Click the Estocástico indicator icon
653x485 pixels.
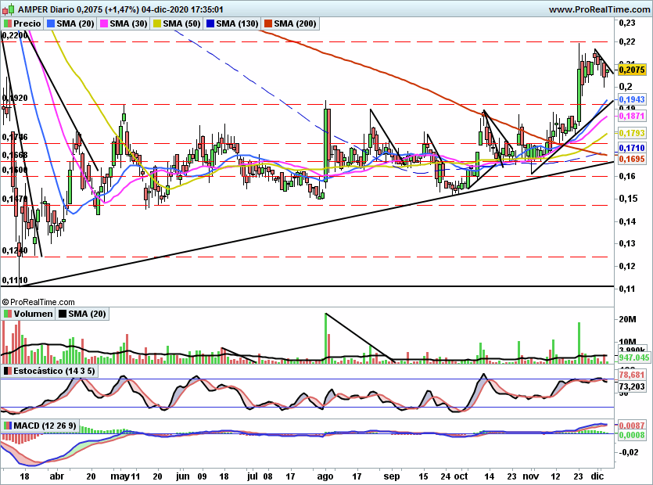point(8,371)
